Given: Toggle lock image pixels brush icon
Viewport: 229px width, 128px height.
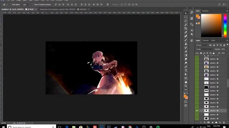Looking at the screenshot, I should point(204,53).
